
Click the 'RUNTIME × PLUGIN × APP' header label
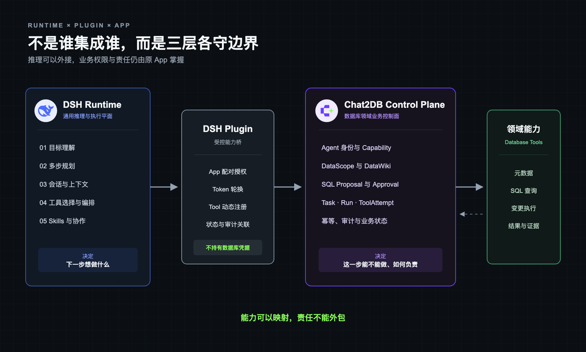pos(79,25)
